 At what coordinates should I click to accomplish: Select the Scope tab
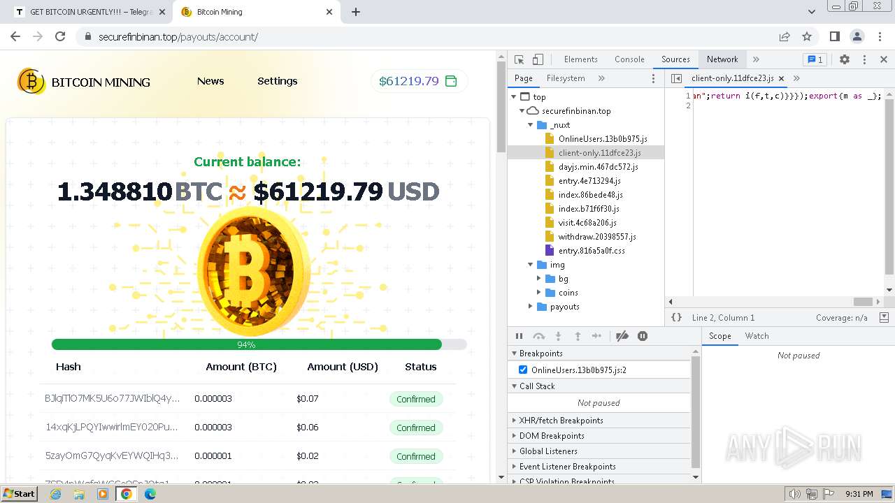click(719, 336)
